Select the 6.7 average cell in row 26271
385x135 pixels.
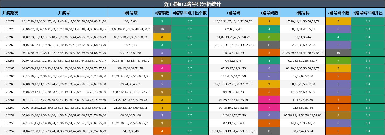[x=190, y=21]
